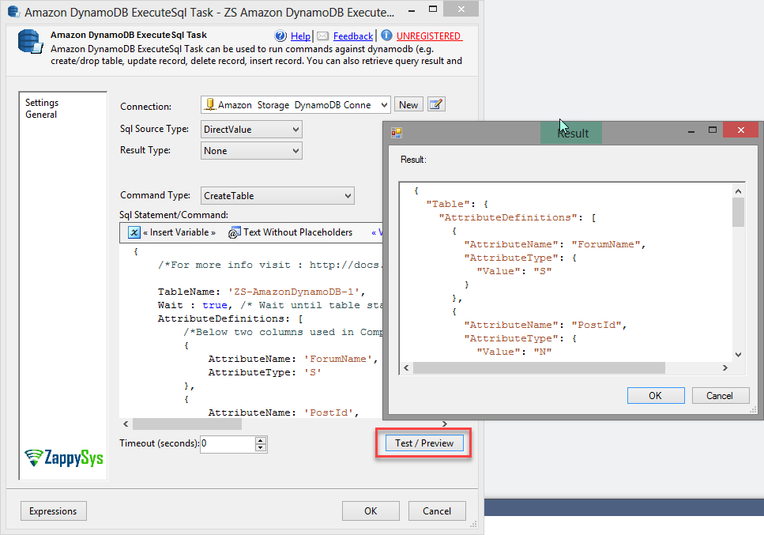Image resolution: width=764 pixels, height=535 pixels.
Task: Click the edit connection pencil icon
Action: pyautogui.click(x=436, y=104)
